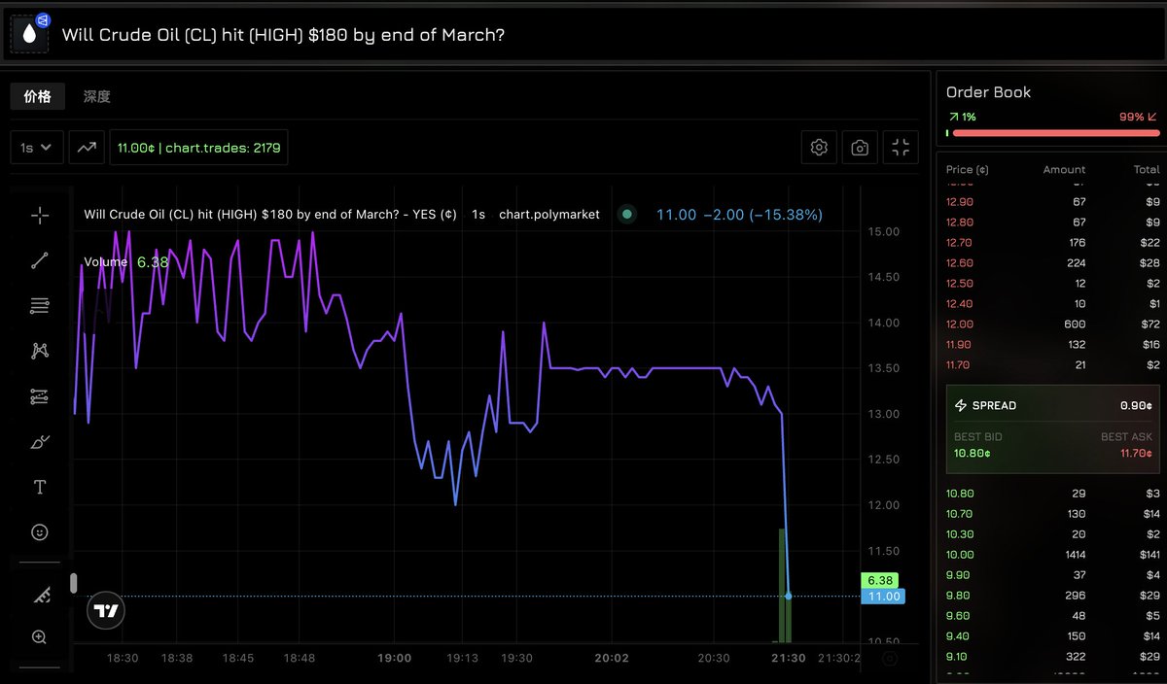Expand the horizontal lines tool options
Image resolution: width=1167 pixels, height=684 pixels.
[39, 305]
